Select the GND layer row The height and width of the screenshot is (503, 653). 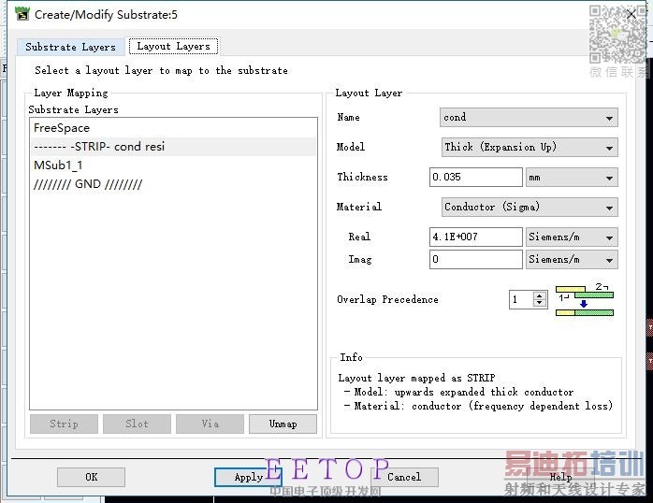(x=173, y=184)
